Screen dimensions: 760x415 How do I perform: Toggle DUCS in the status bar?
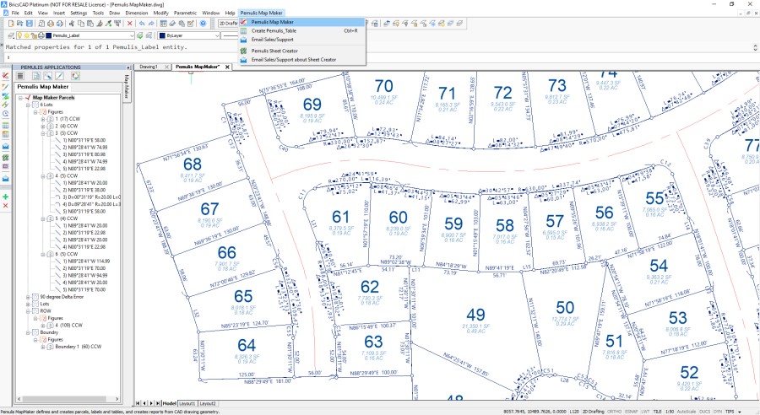click(704, 411)
